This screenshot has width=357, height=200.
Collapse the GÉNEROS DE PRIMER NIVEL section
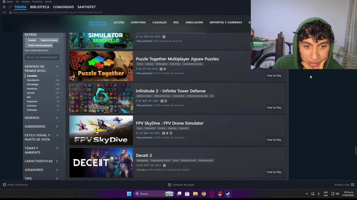pyautogui.click(x=57, y=67)
